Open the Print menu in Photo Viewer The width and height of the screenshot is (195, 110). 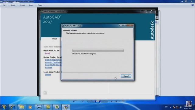coord(13,5)
